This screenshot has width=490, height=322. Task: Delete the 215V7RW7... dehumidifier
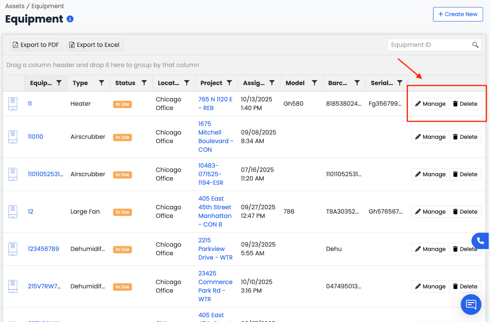[465, 286]
